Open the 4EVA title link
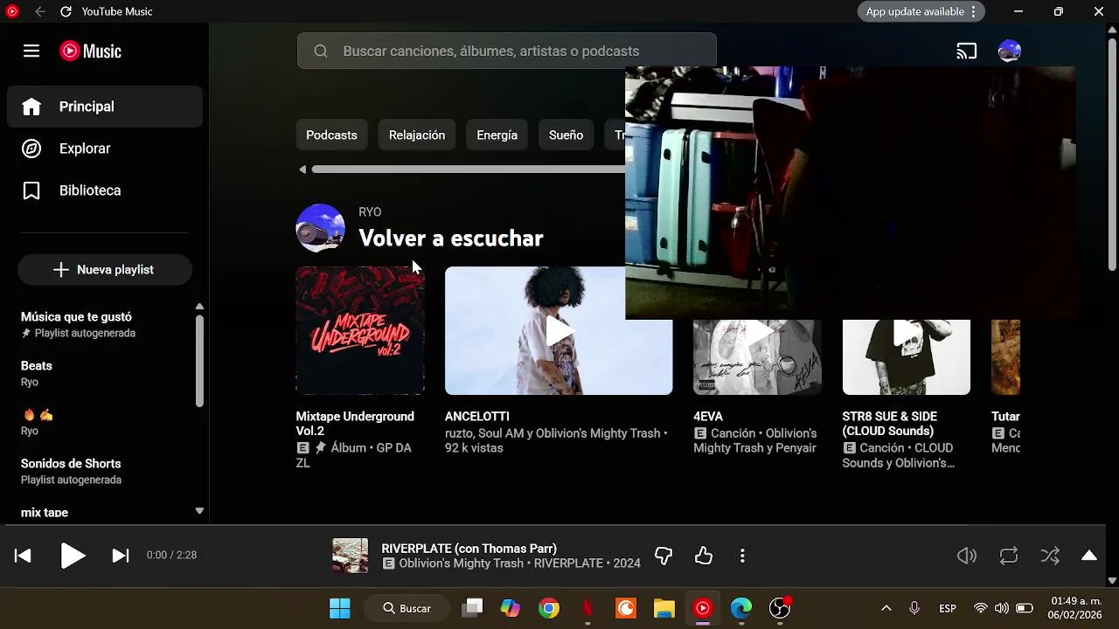Screen dimensions: 1119x629 click(x=708, y=417)
